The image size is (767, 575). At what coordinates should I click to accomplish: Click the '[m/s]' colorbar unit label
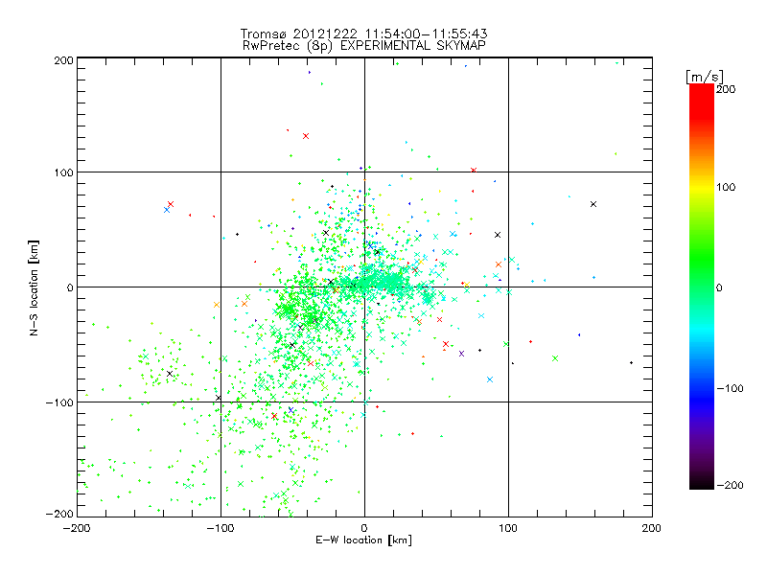705,77
